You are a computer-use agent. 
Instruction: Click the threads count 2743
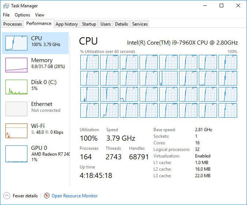(113, 157)
